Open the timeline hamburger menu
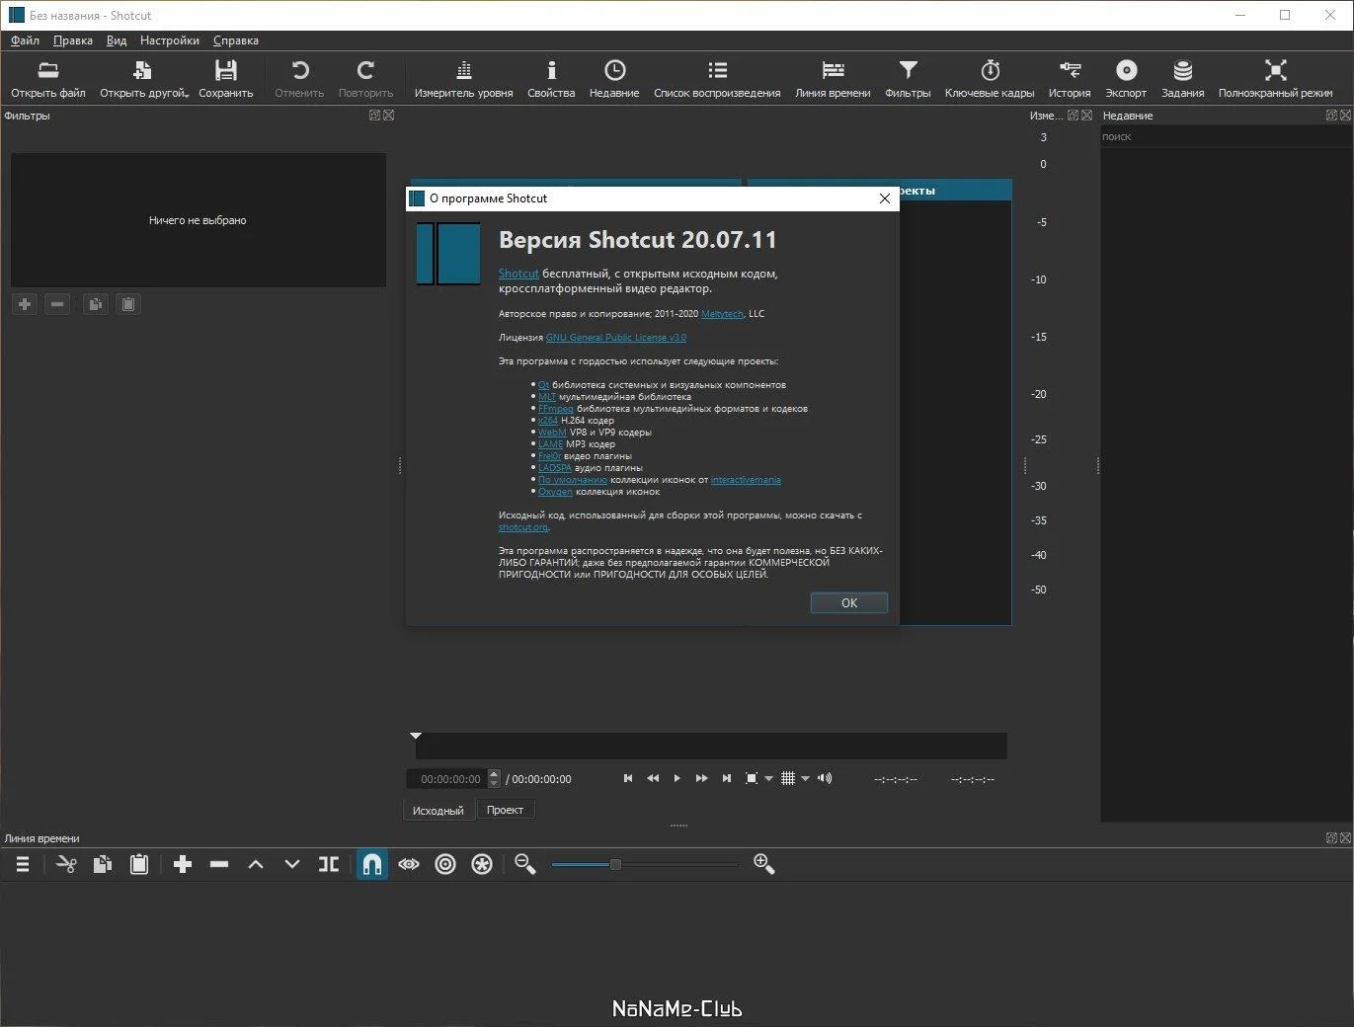This screenshot has height=1027, width=1354. coord(23,864)
